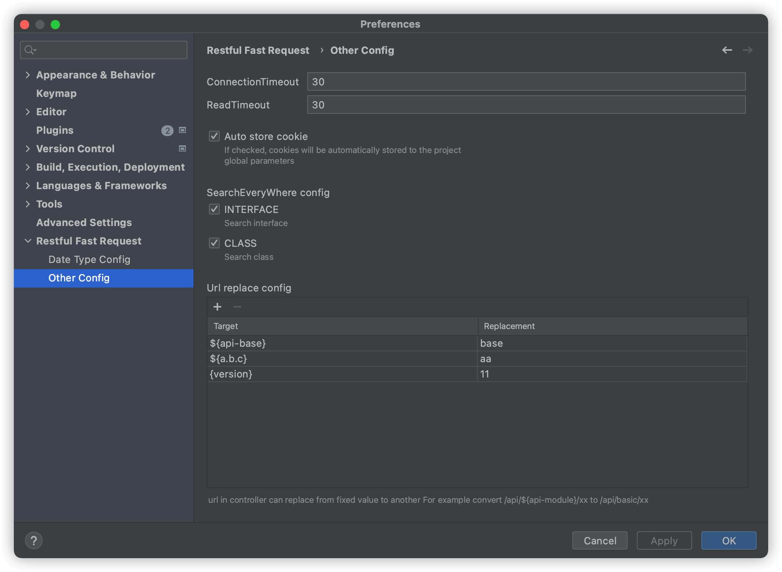The height and width of the screenshot is (572, 782).
Task: Expand the Appearance & Behavior section
Action: pos(28,75)
